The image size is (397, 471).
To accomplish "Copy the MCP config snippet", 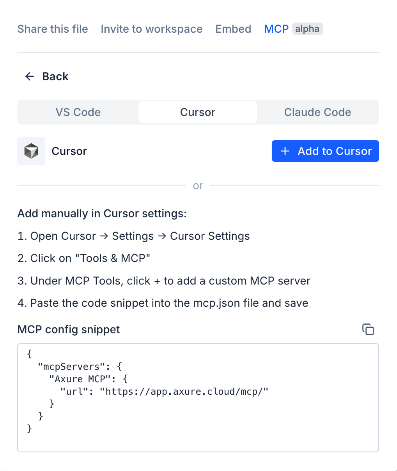I will pos(368,329).
